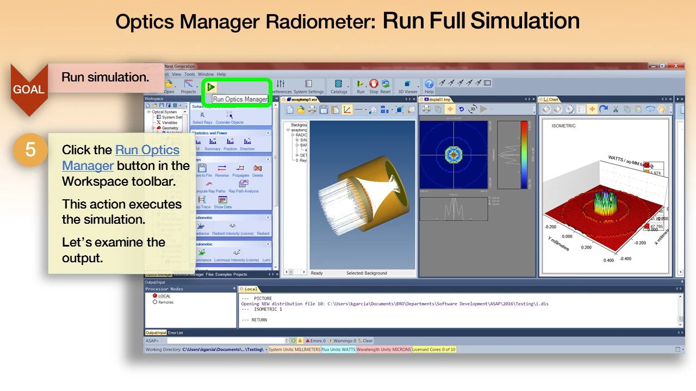Open System Settings from toolbar
This screenshot has width=696, height=391.
click(308, 85)
